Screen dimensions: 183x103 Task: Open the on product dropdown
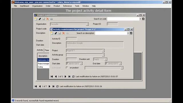pyautogui.click(x=122, y=68)
